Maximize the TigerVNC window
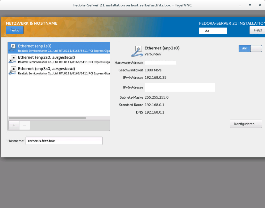 click(250, 5)
